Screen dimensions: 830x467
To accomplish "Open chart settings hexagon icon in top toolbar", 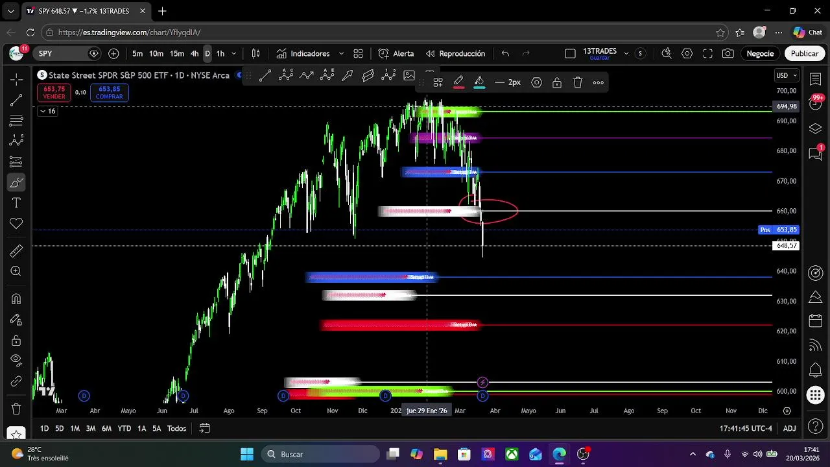I will [x=687, y=54].
